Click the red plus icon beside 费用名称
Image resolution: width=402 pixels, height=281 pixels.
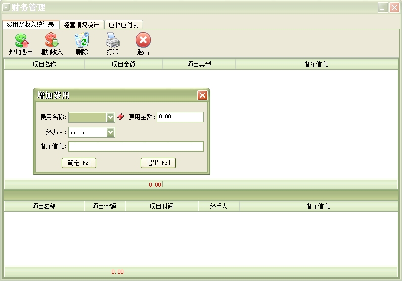[x=120, y=117]
